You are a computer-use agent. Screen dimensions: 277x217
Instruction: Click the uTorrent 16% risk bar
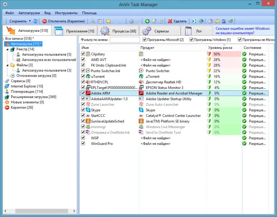[226, 76]
